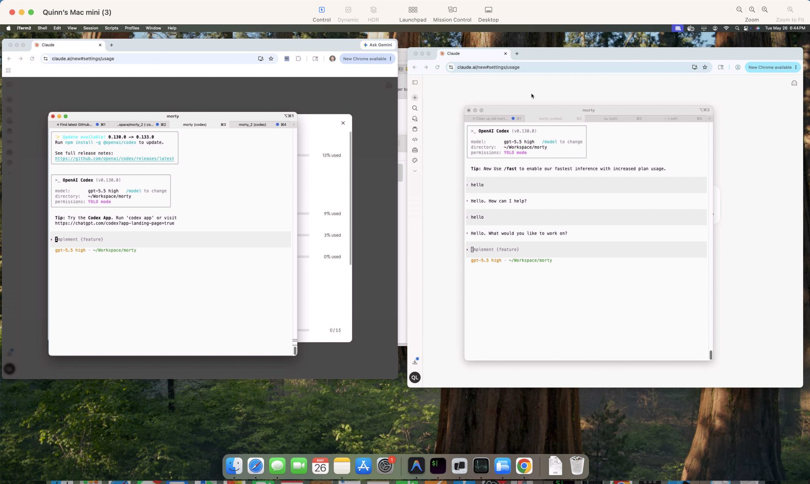Reload the page in the left Chrome window
Viewport: 810px width, 484px height.
(32, 59)
